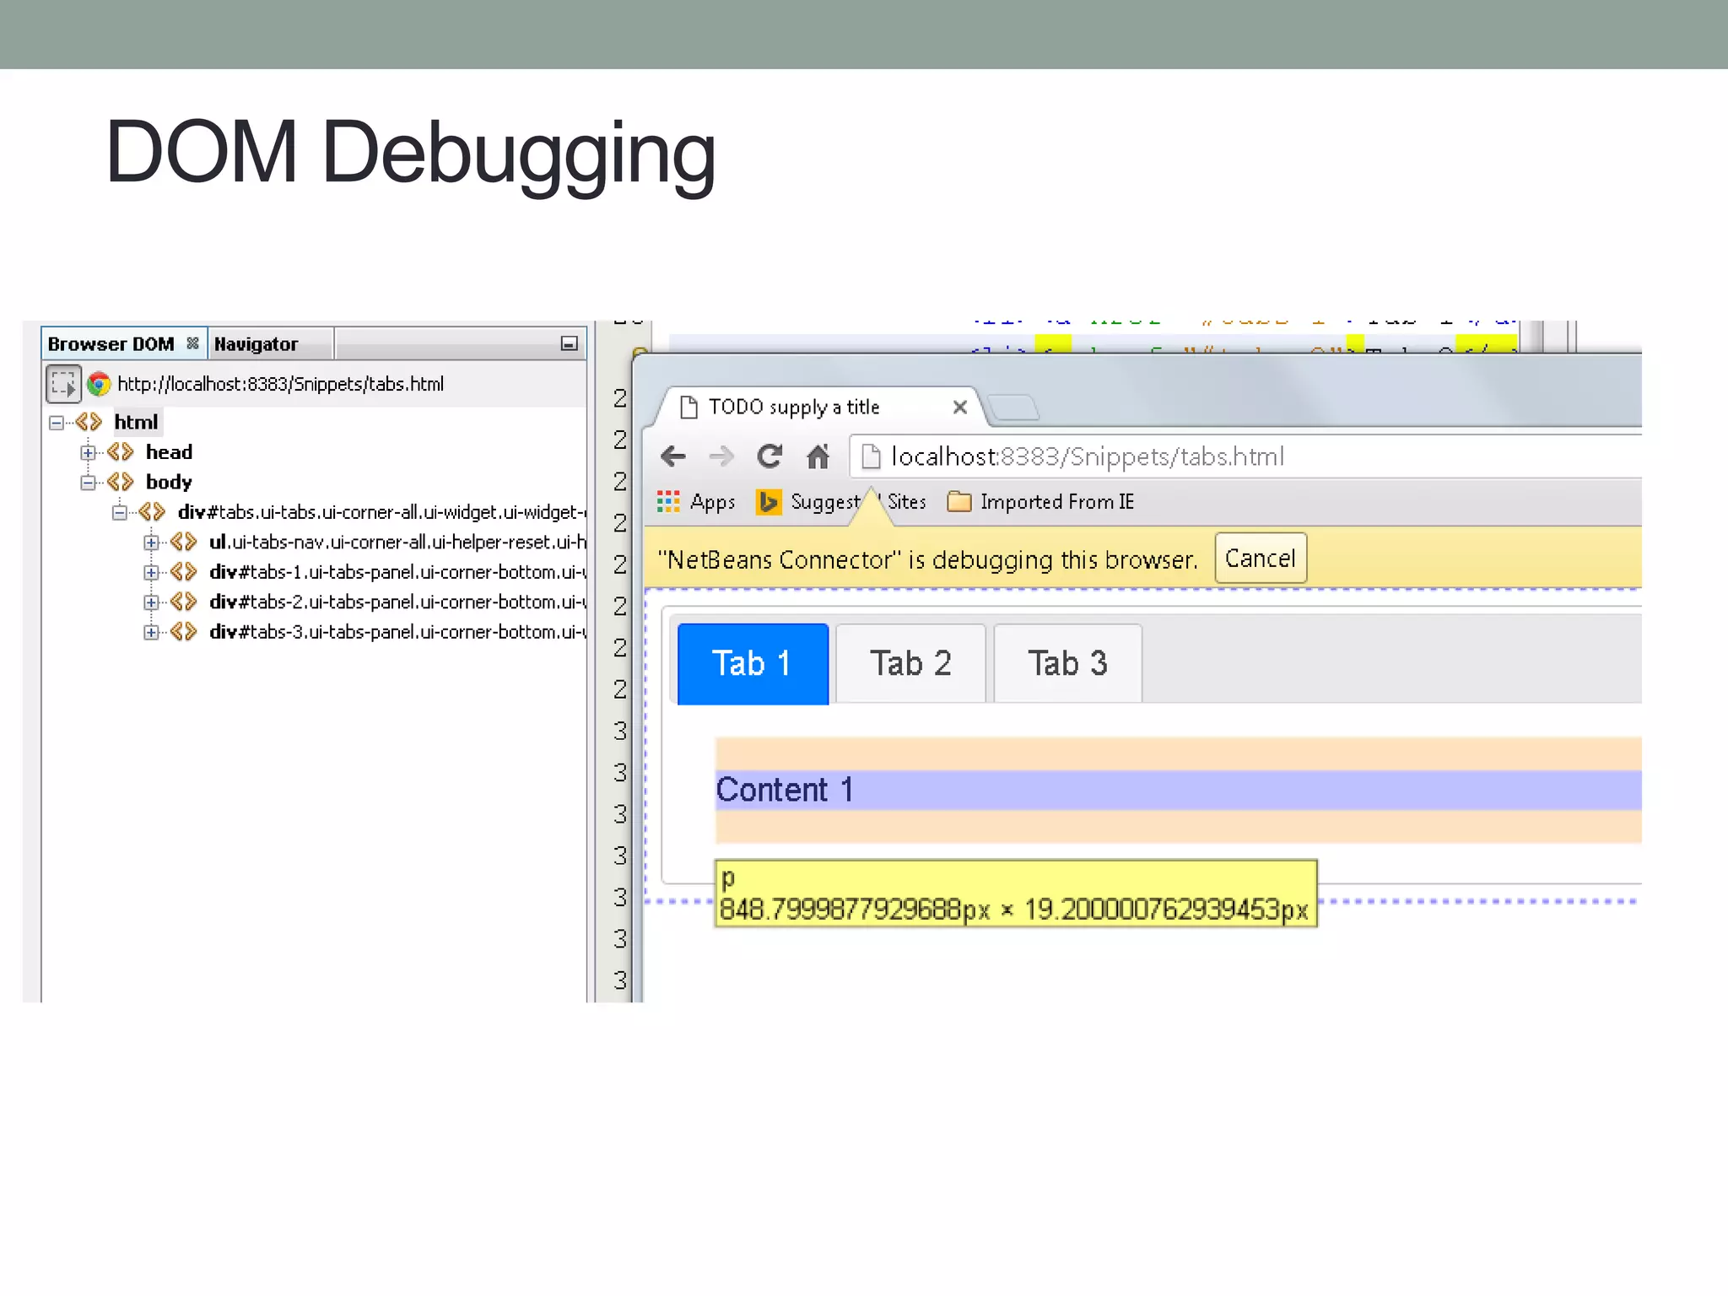Click the select-mode inspect icon in Browser DOM
1728x1296 pixels.
(63, 385)
